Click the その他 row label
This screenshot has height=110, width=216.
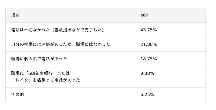tap(18, 95)
